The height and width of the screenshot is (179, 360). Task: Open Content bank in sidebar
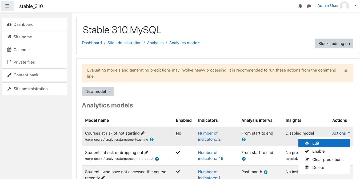pos(34,75)
